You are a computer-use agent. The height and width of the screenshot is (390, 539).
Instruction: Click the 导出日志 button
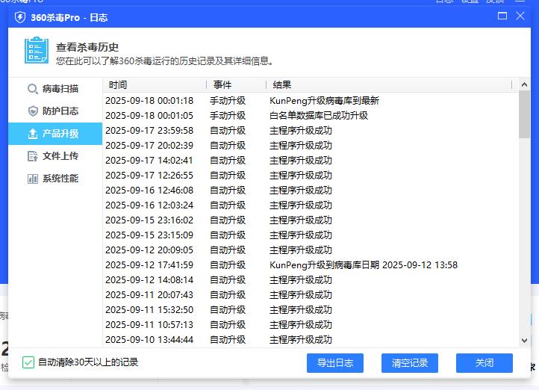click(x=334, y=363)
